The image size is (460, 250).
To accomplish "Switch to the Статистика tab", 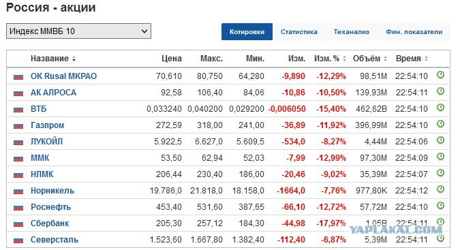I will click(298, 31).
